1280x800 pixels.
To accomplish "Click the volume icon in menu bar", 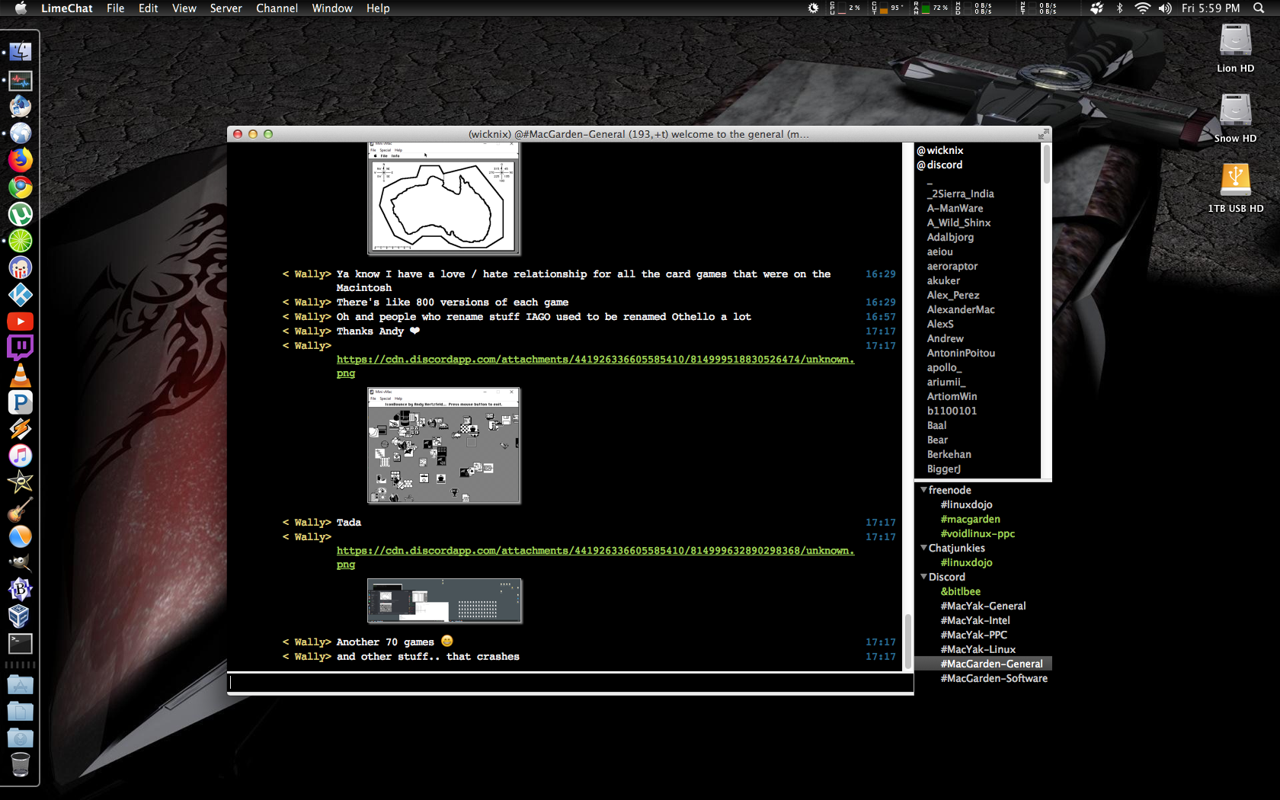I will 1165,8.
